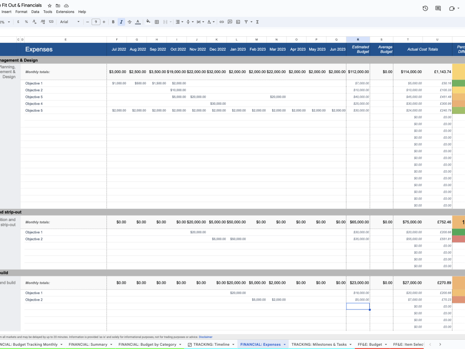Star this spreadsheet
Image resolution: width=465 pixels, height=349 pixels.
click(50, 5)
